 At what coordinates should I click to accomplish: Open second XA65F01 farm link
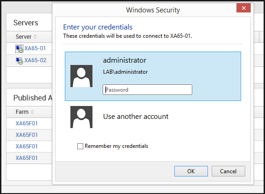27,135
